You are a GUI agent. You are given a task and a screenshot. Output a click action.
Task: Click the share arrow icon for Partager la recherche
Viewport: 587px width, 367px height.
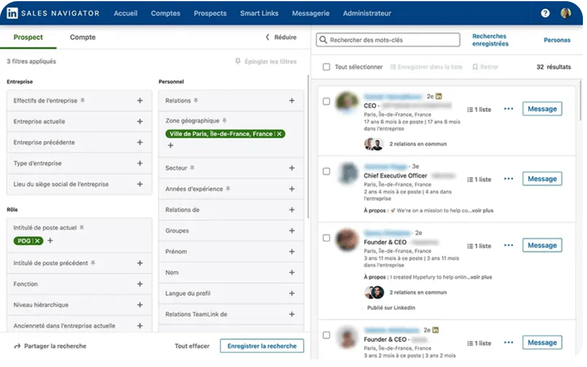(17, 346)
